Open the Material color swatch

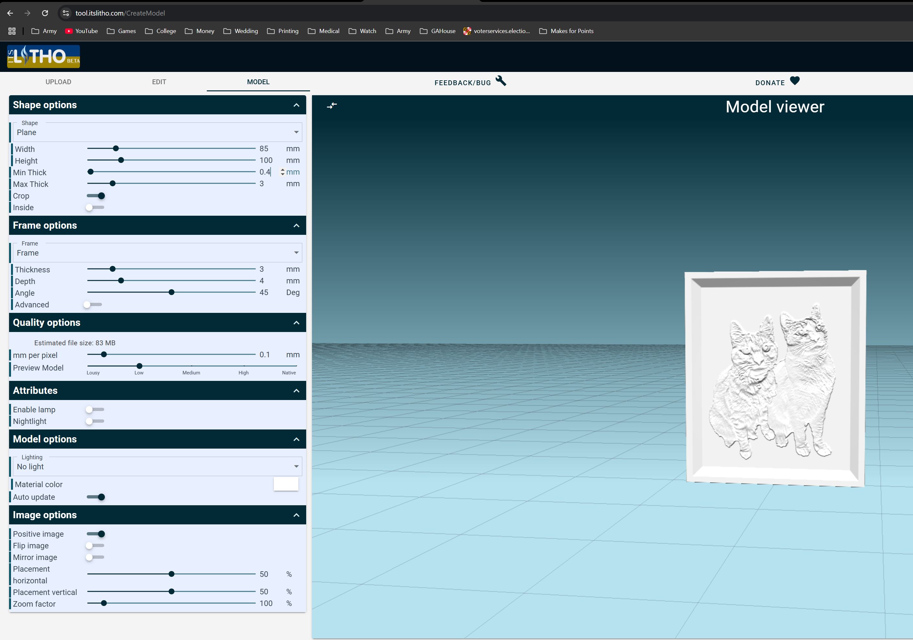[x=286, y=484]
